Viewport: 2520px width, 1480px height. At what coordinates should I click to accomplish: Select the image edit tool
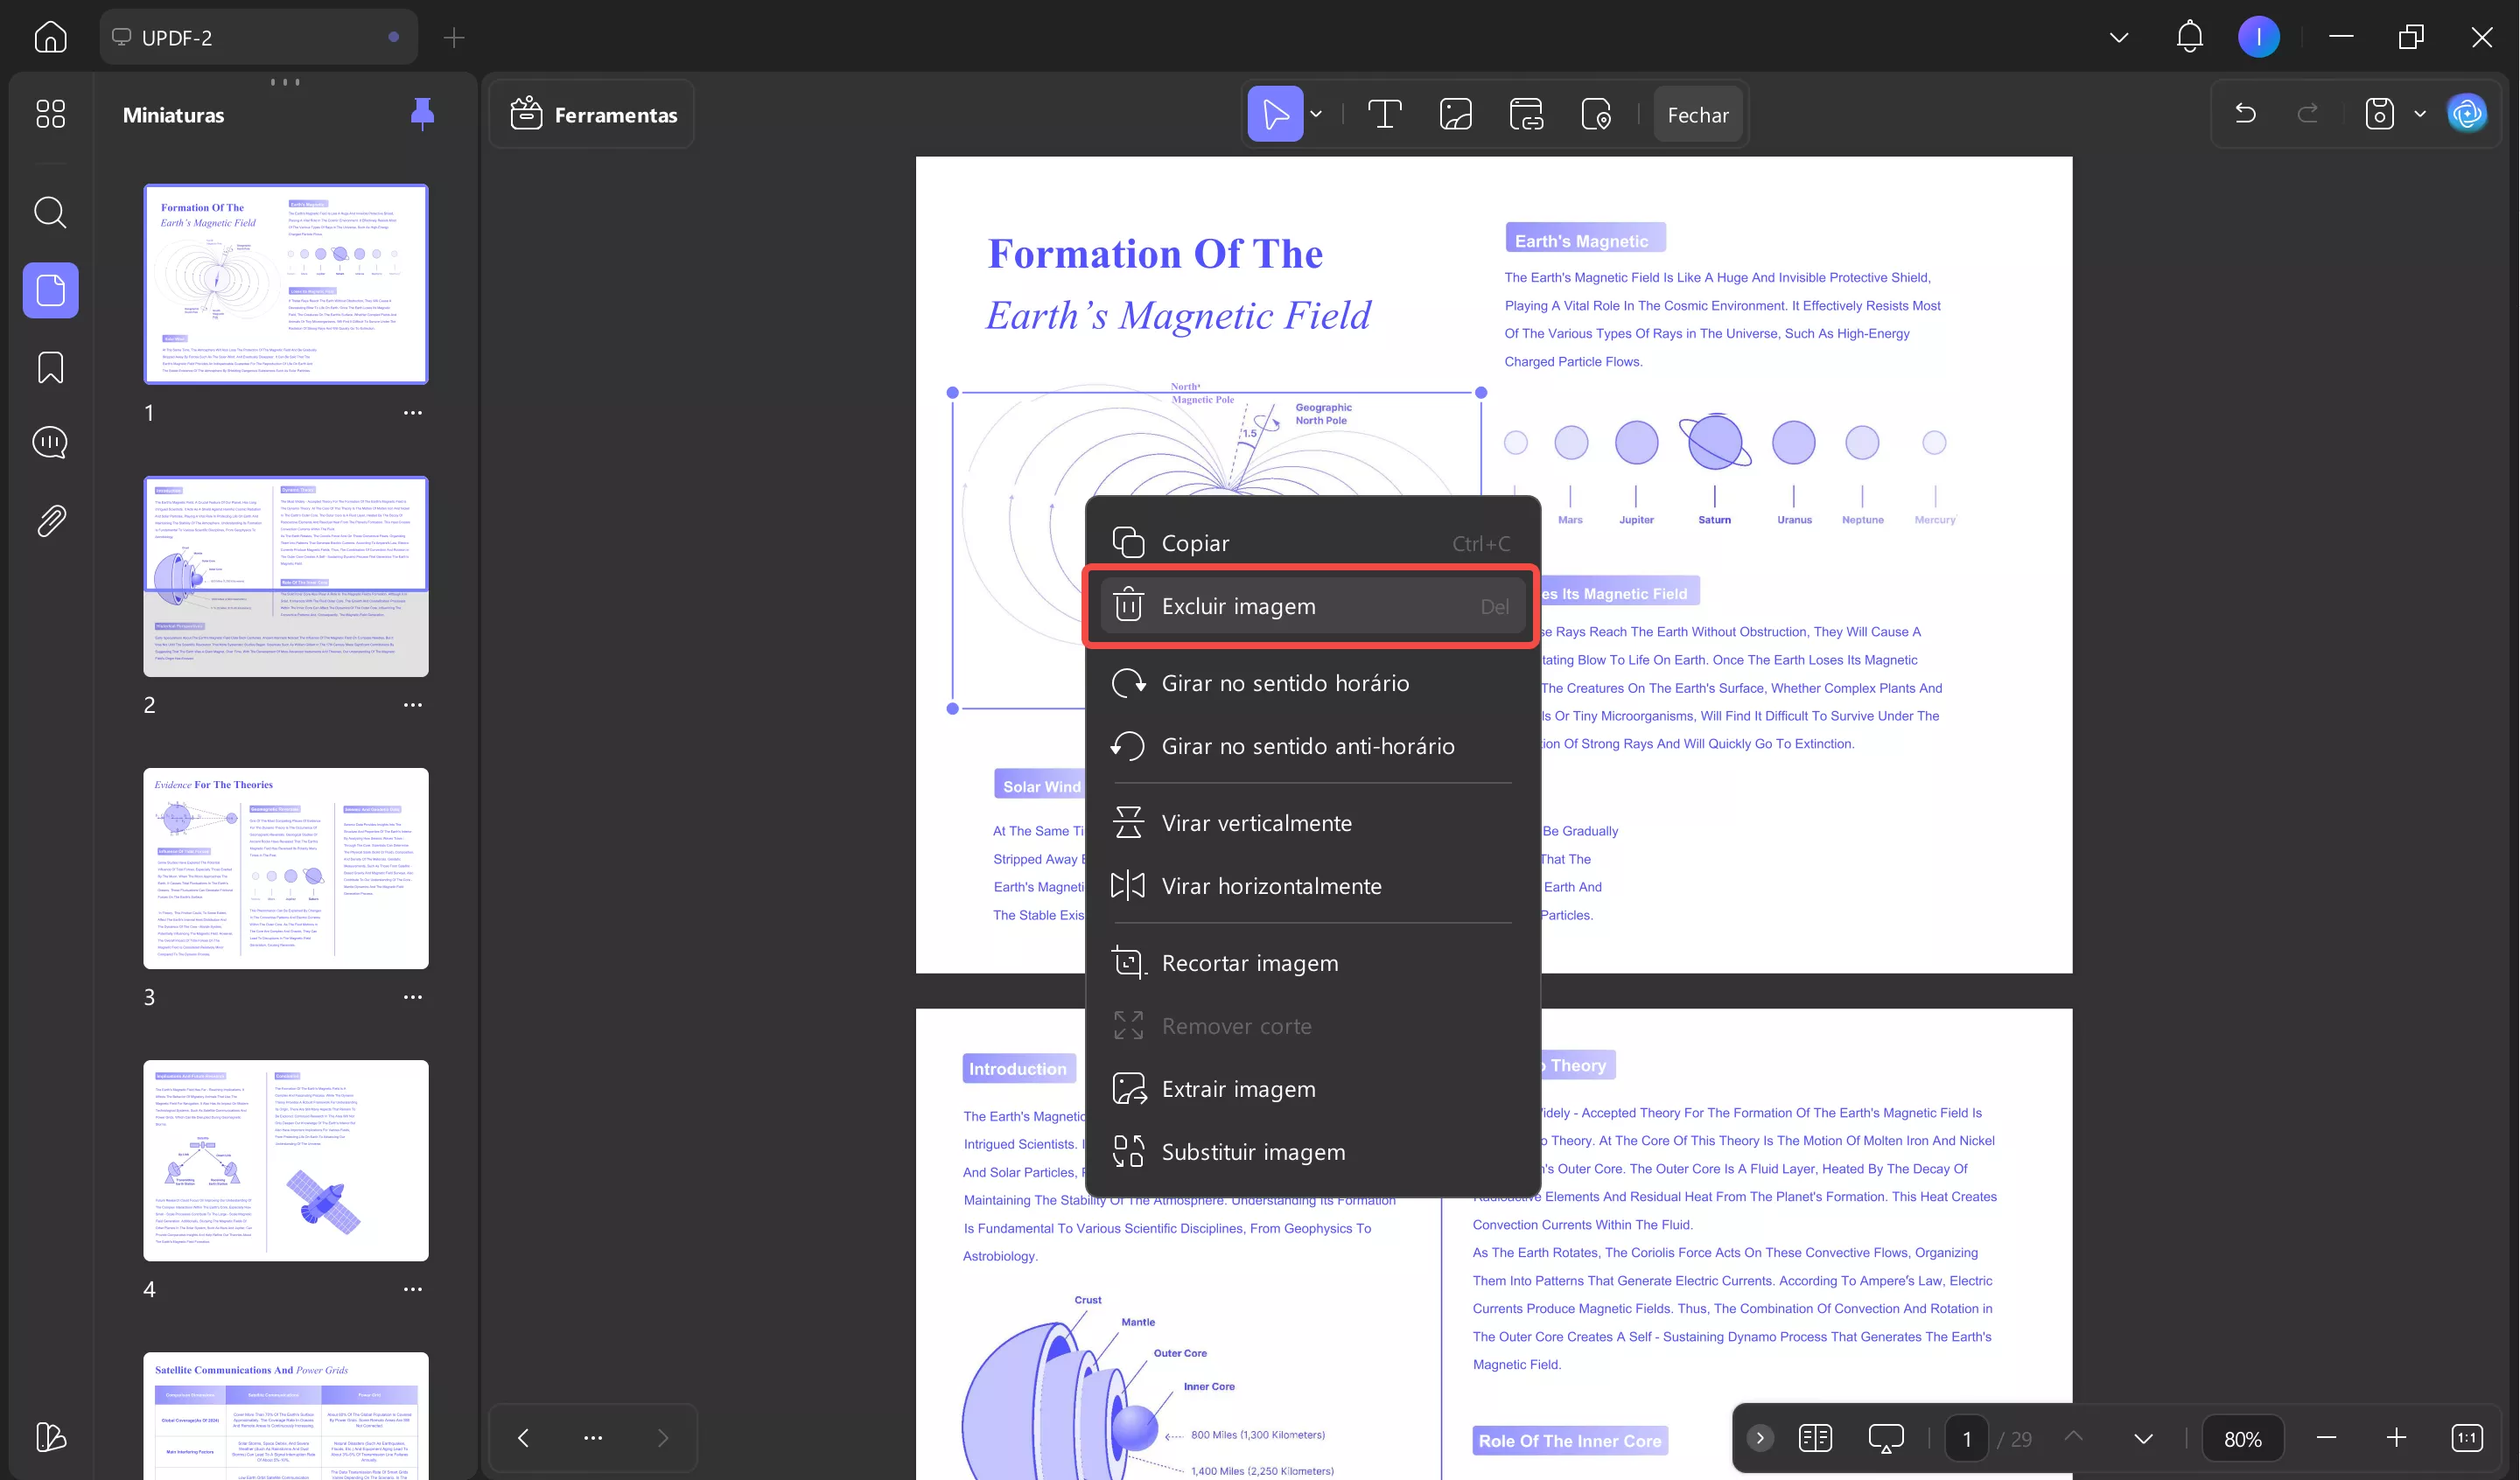[1455, 115]
